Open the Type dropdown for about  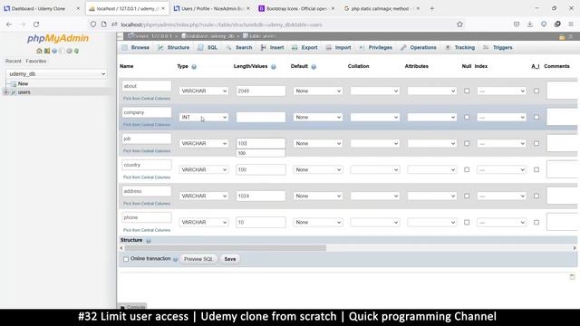203,91
